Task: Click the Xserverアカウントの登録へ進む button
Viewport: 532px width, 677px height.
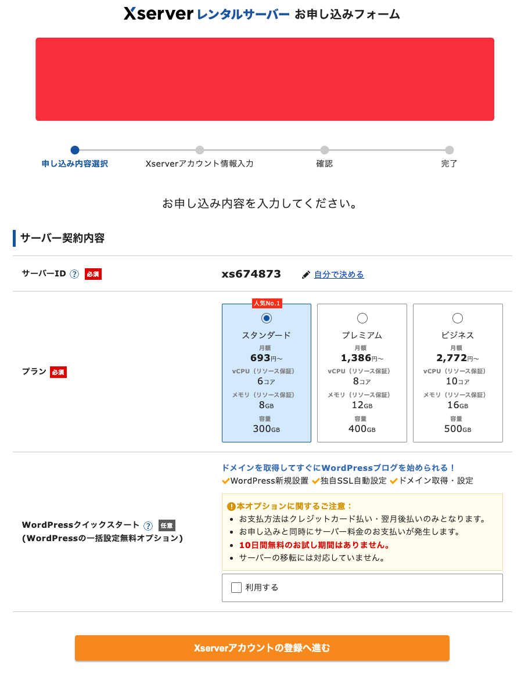Action: (x=262, y=648)
